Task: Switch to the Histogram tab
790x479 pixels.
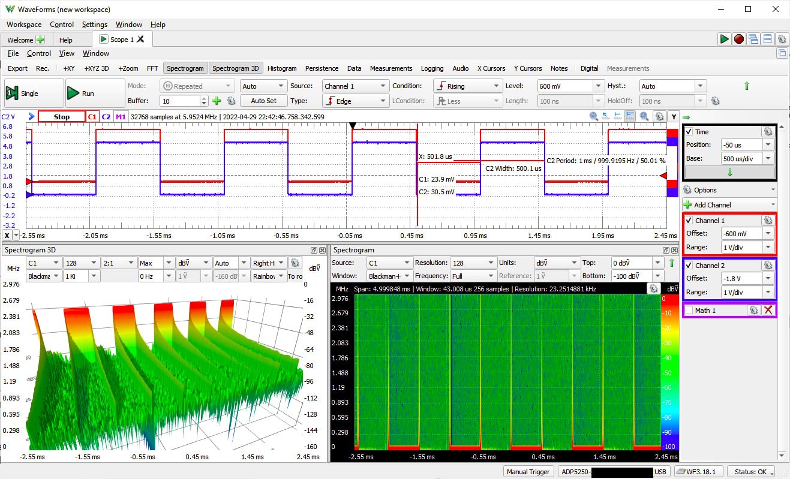Action: click(282, 68)
